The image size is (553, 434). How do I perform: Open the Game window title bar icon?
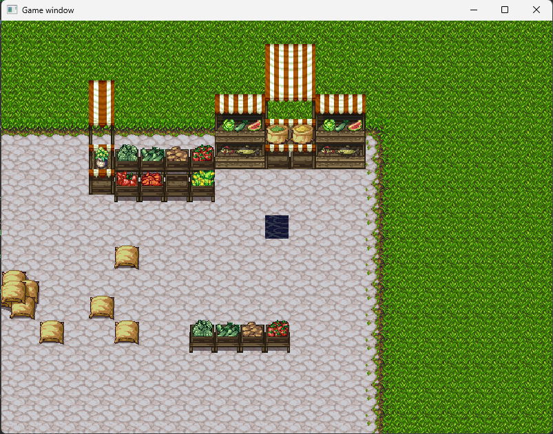[x=12, y=10]
